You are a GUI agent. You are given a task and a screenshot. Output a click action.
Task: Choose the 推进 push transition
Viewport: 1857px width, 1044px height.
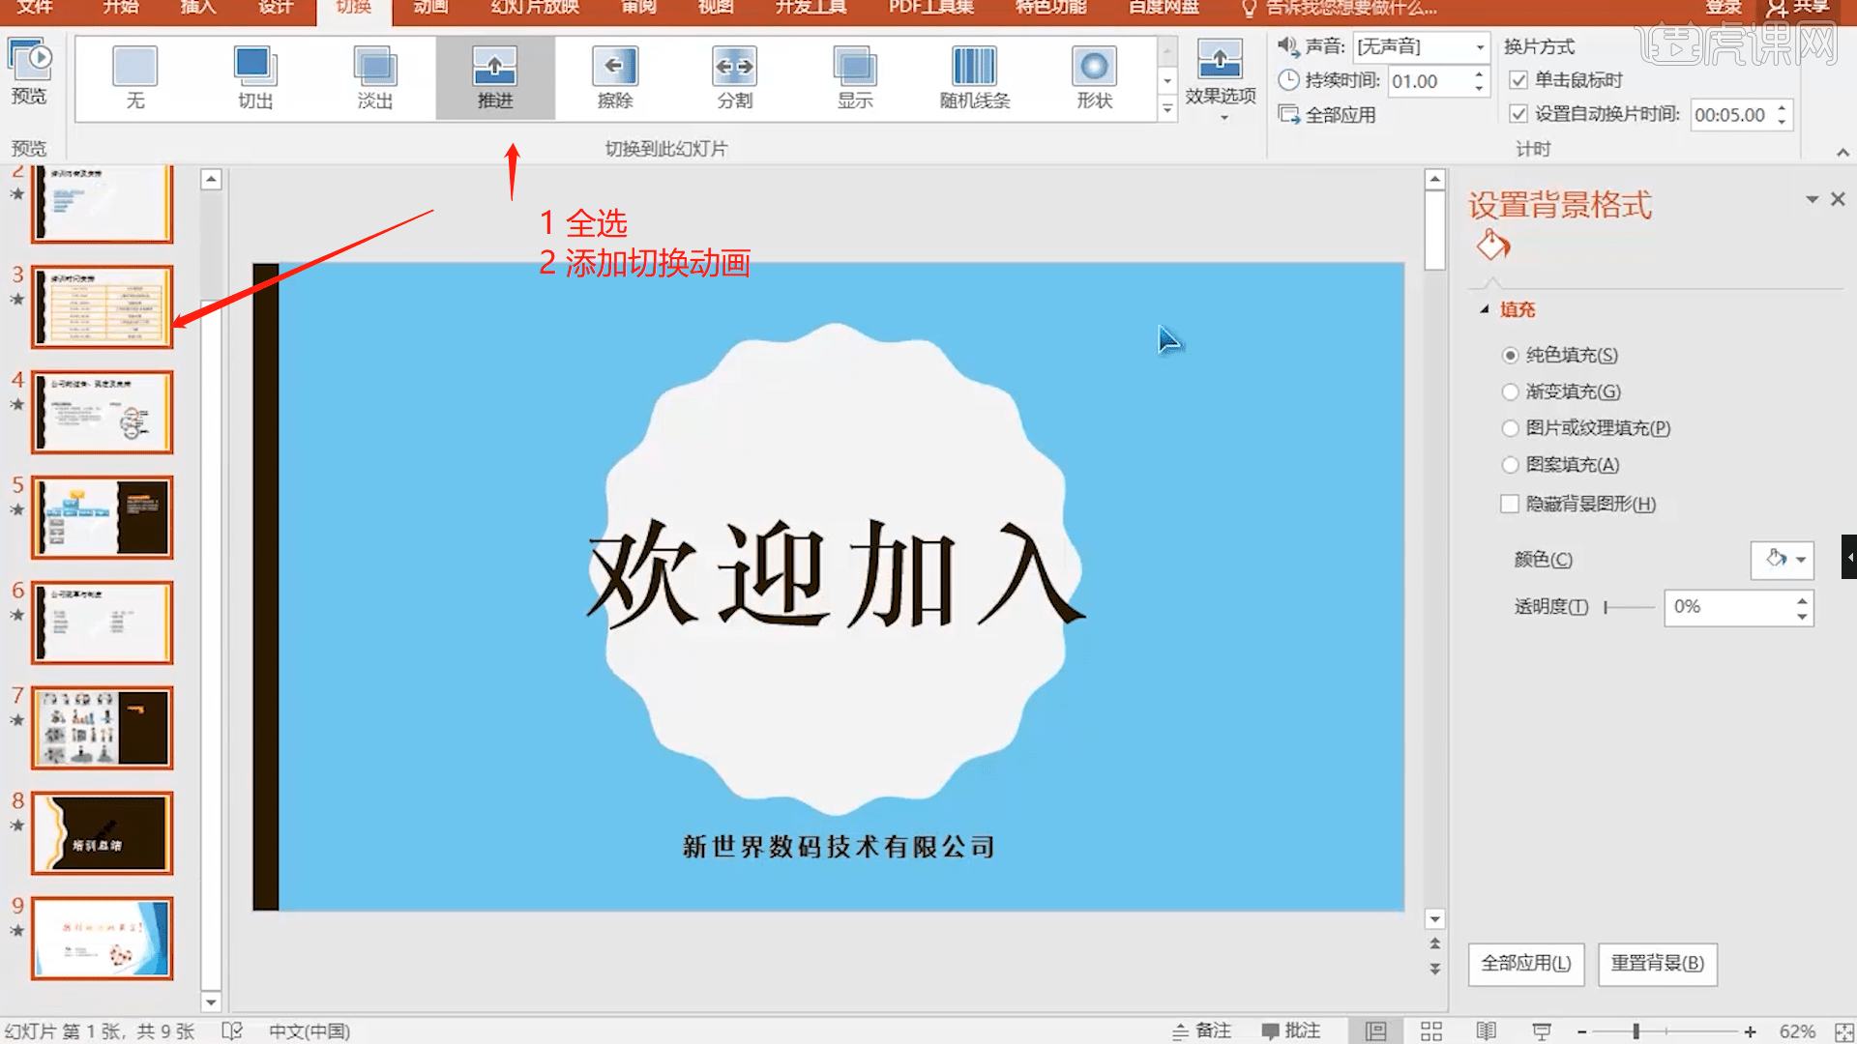click(495, 77)
